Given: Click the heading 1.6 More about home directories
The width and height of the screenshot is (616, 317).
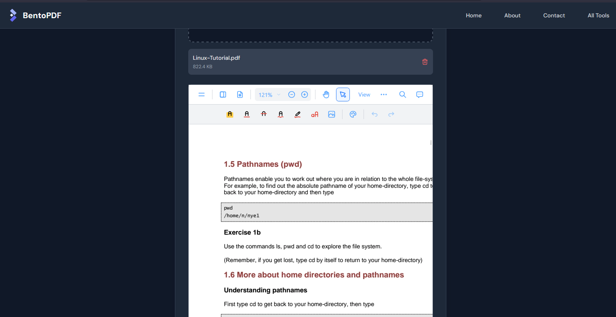Looking at the screenshot, I should click(x=314, y=275).
